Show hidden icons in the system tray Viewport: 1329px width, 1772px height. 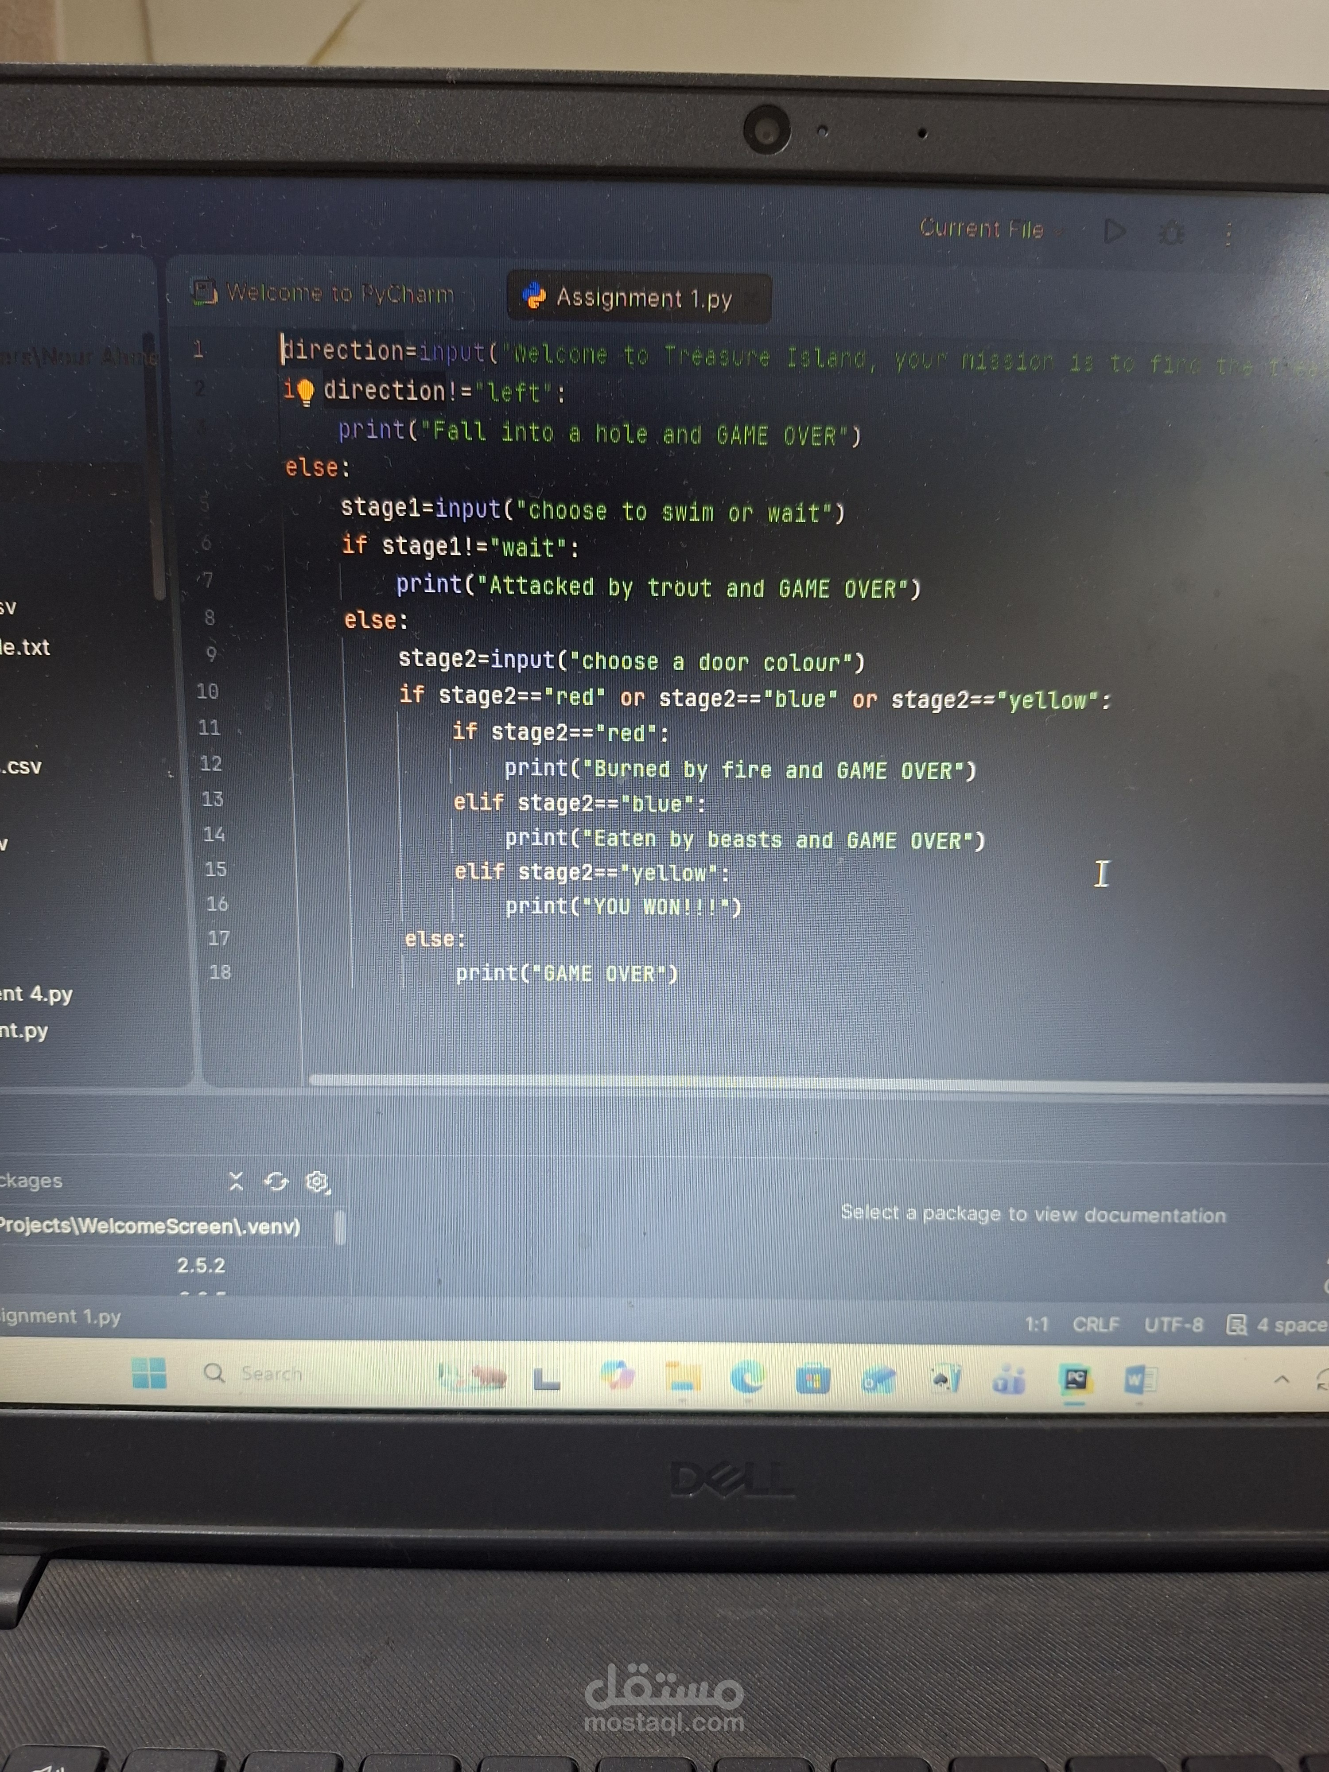1282,1380
